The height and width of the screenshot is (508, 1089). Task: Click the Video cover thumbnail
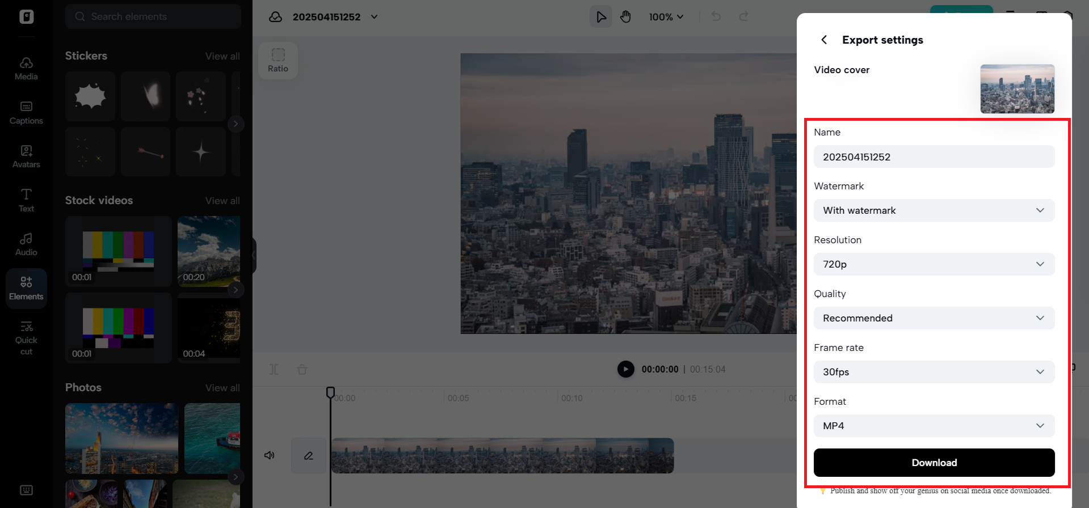click(1017, 89)
